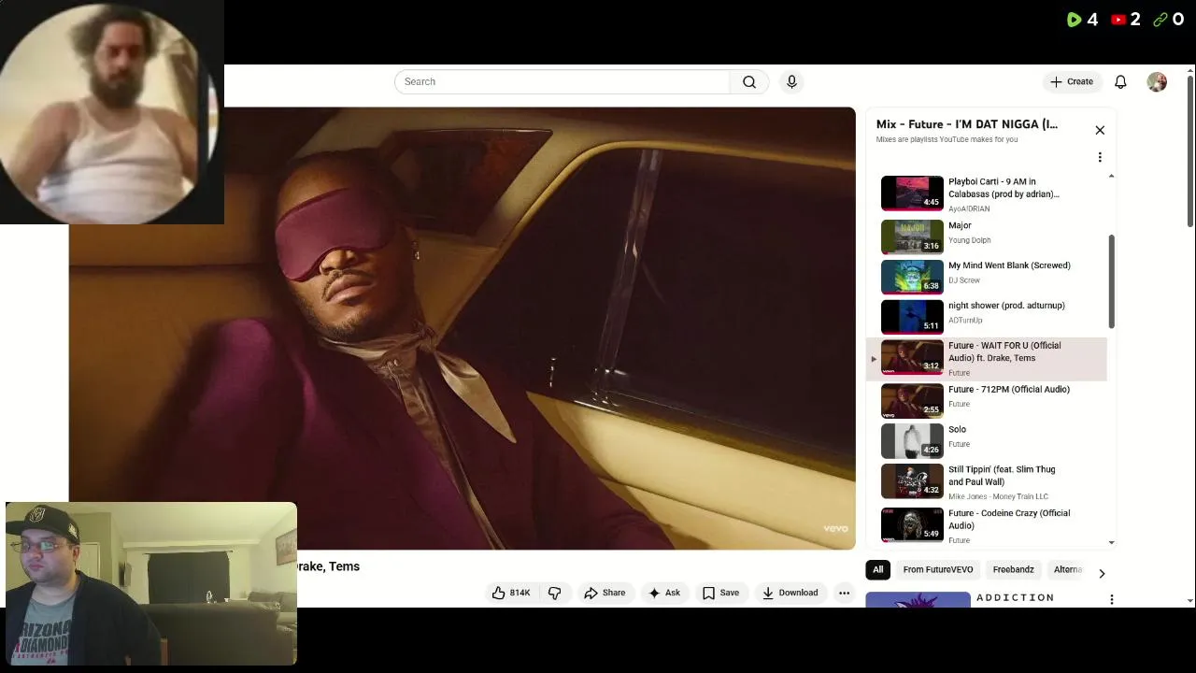Open the notifications bell
This screenshot has height=673, width=1196.
1120,82
